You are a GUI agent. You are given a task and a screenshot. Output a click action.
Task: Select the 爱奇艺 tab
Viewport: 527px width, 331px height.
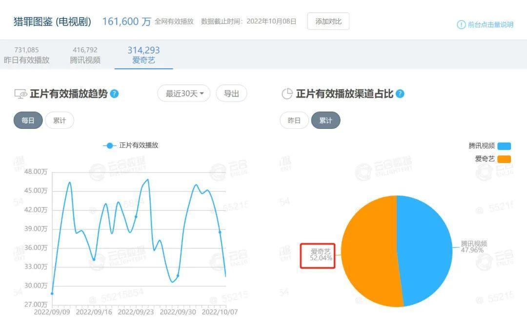point(143,55)
